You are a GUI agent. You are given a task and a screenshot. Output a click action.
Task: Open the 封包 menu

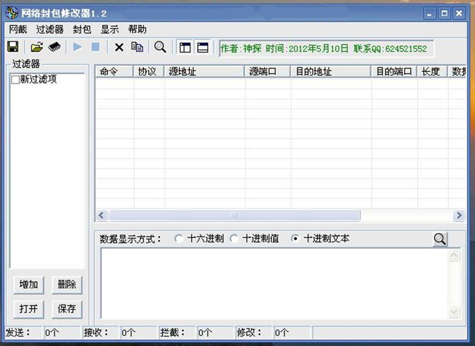point(82,29)
